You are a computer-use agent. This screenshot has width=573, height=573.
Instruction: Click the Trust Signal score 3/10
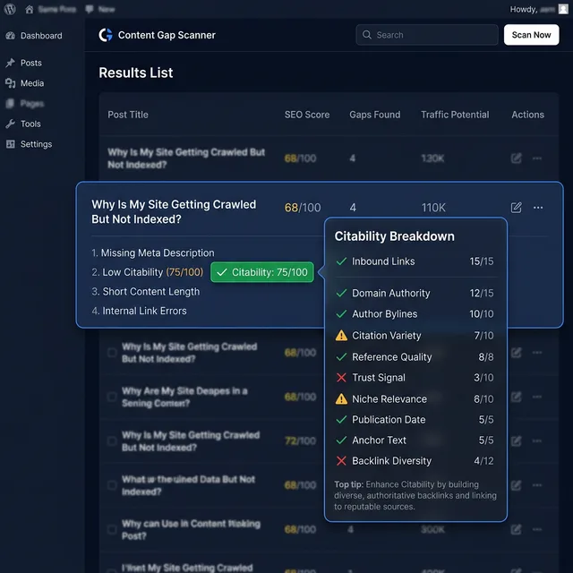tap(483, 378)
